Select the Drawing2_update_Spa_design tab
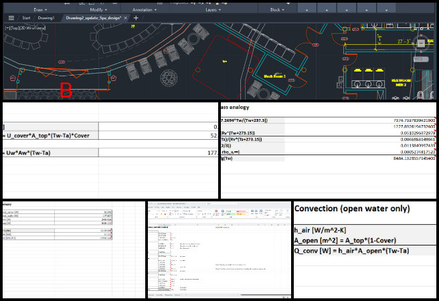 click(x=93, y=18)
